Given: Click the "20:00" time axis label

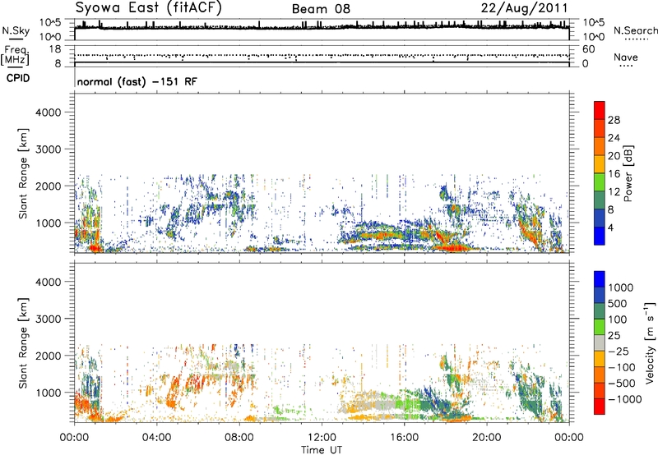Looking at the screenshot, I should coord(487,438).
